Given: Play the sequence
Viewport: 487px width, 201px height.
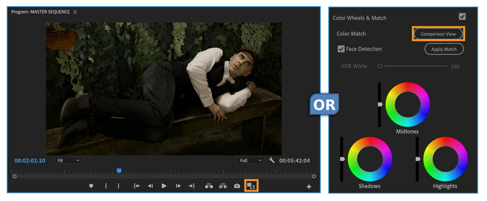Looking at the screenshot, I should [x=164, y=186].
